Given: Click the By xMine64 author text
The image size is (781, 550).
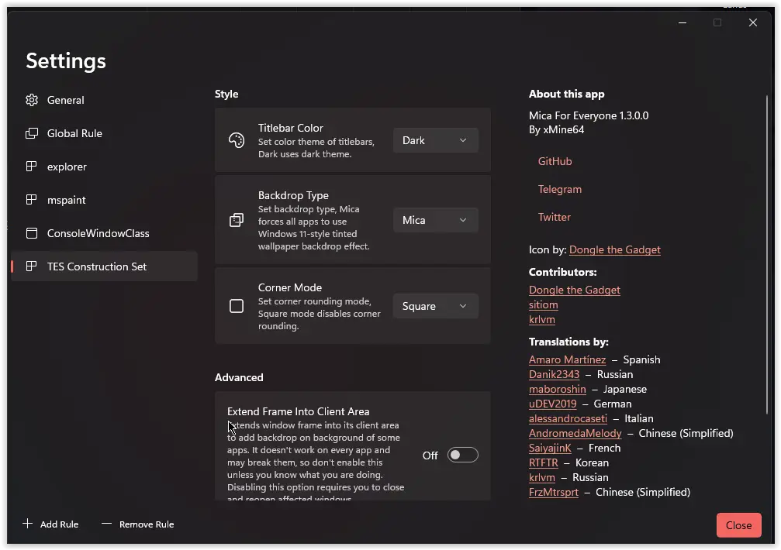Looking at the screenshot, I should click(x=556, y=130).
